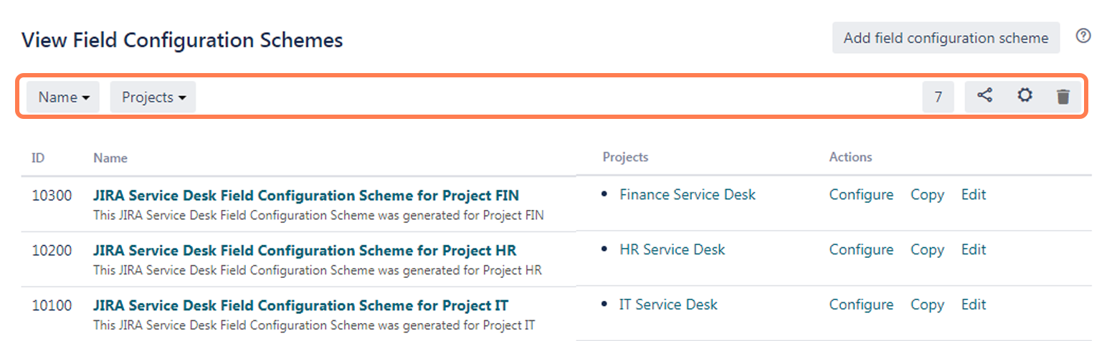
Task: Expand the Name filter dropdown
Action: click(63, 97)
